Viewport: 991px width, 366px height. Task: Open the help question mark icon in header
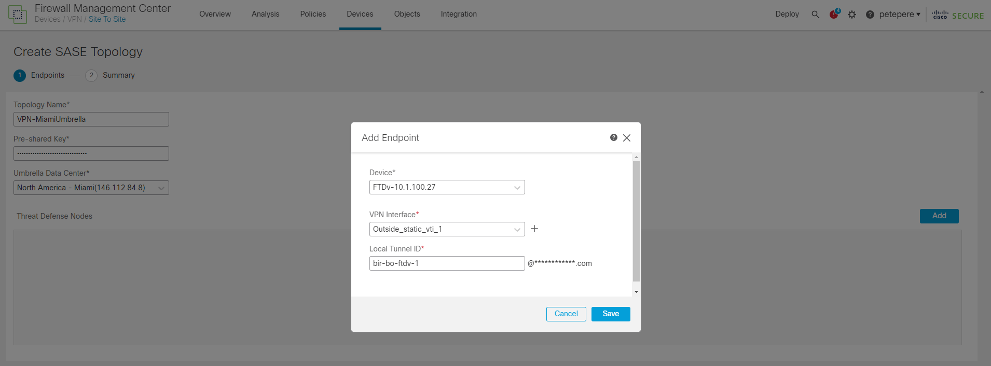870,15
